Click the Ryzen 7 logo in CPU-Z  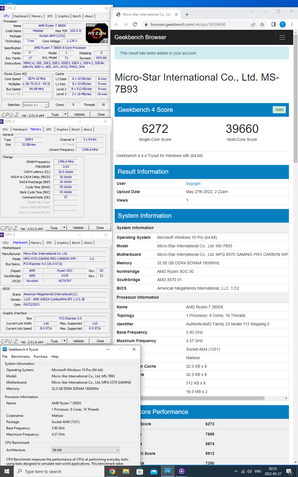pos(97,33)
